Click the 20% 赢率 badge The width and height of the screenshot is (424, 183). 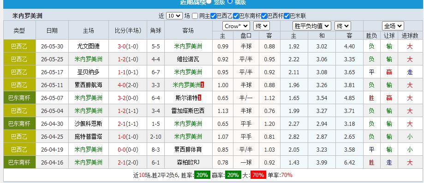click(233, 175)
